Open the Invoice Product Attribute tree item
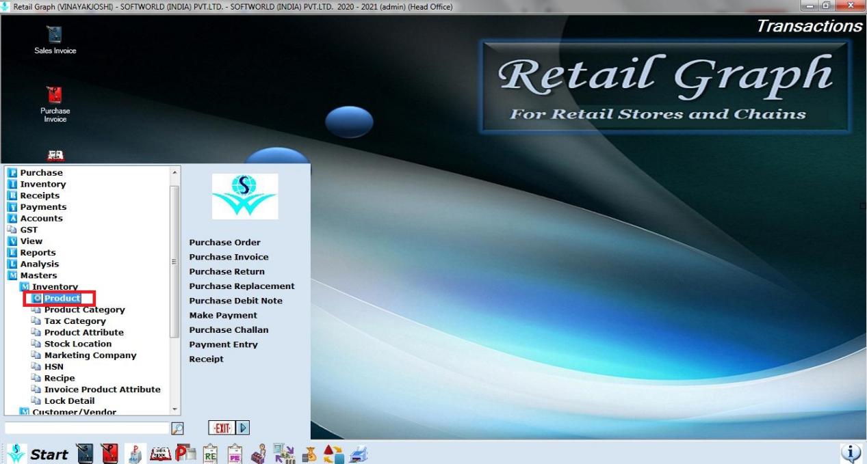Viewport: 867px width, 464px height. tap(102, 390)
